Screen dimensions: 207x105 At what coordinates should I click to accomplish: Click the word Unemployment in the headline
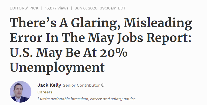(x=57, y=67)
